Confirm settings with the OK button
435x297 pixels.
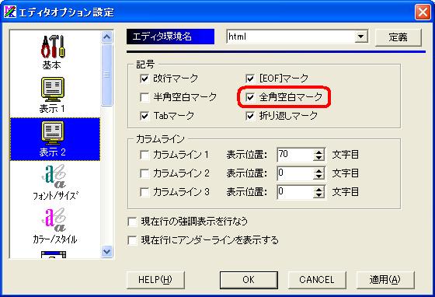pyautogui.click(x=249, y=280)
